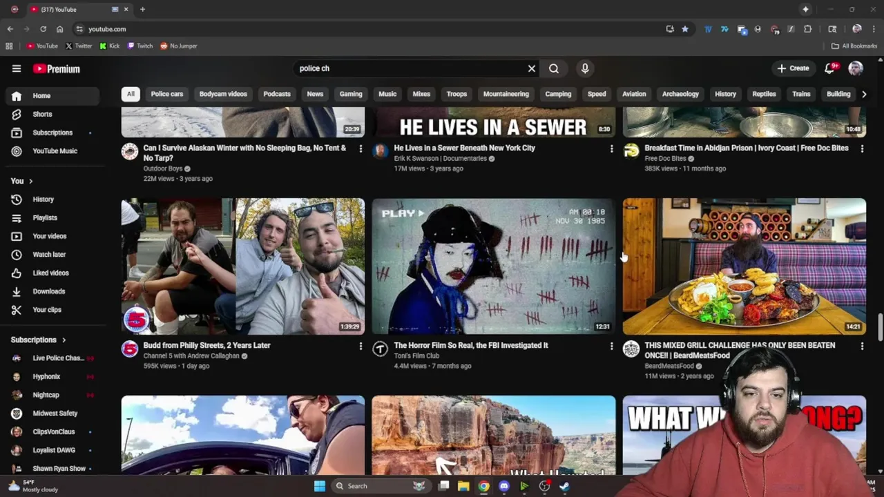Start voice search with the microphone
The width and height of the screenshot is (884, 497).
click(585, 68)
